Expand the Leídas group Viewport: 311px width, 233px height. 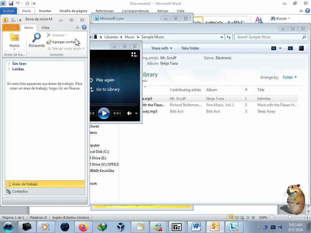pyautogui.click(x=9, y=69)
